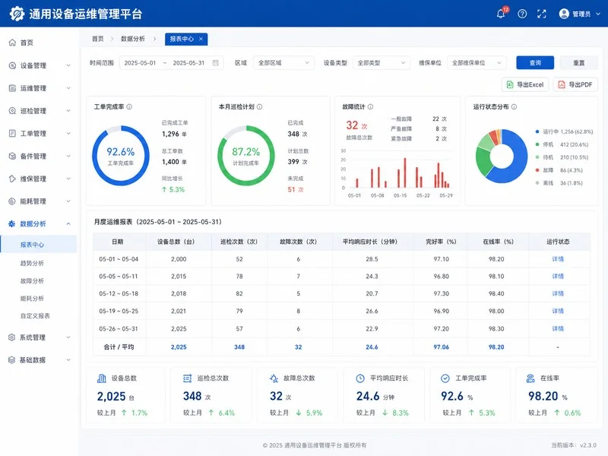Click the 平均响应时长（分钟） column header
Screen dimensions: 608x456
(370, 242)
